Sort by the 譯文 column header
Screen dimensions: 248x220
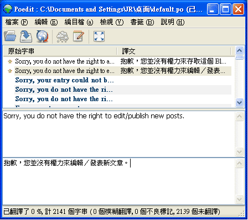[174, 51]
